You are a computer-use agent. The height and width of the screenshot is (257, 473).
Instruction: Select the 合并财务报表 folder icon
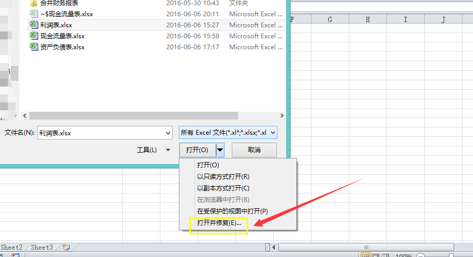coord(34,3)
